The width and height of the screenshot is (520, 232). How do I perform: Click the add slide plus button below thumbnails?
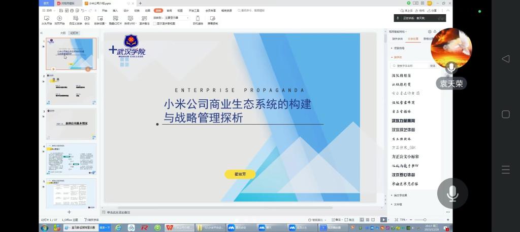(x=70, y=212)
